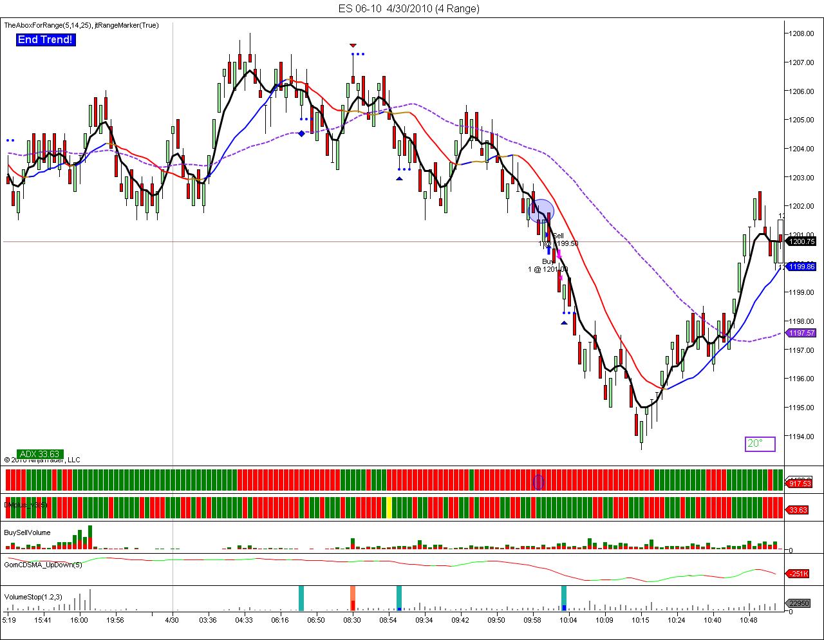824x640 pixels.
Task: Select the GomCDSMA_UpDown(5) panel label
Action: [43, 565]
